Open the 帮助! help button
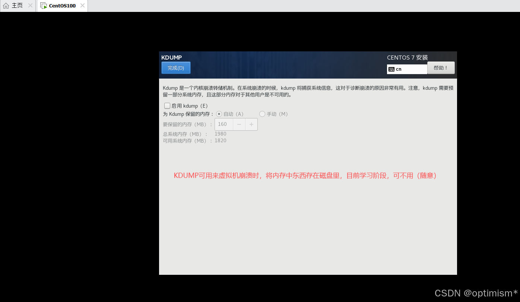520x302 pixels. click(441, 68)
